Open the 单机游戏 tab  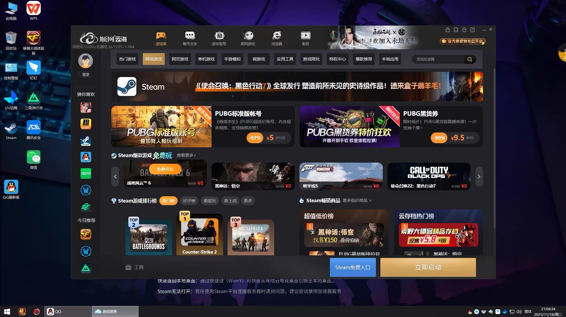pos(206,59)
